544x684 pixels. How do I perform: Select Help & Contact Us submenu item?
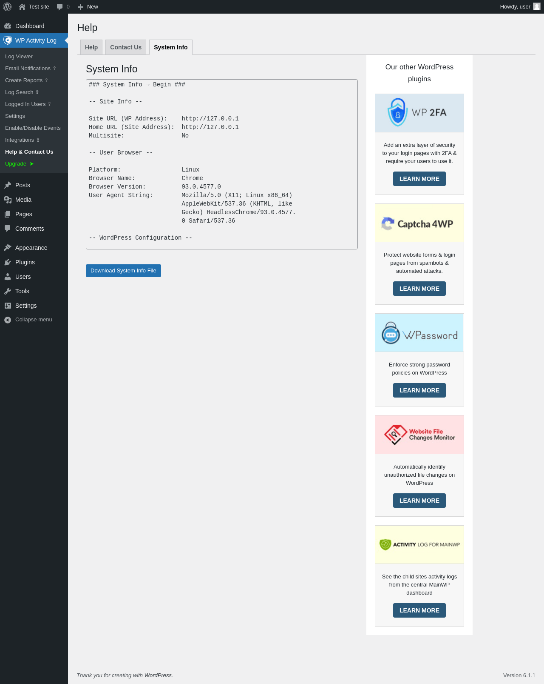pyautogui.click(x=29, y=152)
